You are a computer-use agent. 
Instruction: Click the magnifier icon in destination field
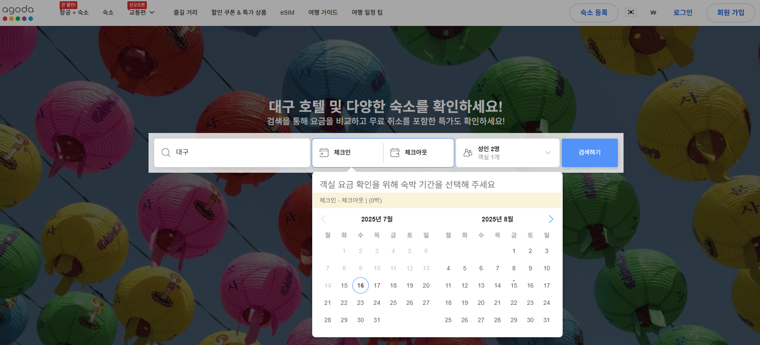pyautogui.click(x=166, y=152)
